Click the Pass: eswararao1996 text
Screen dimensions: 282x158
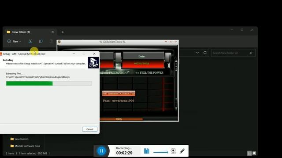tap(119, 101)
